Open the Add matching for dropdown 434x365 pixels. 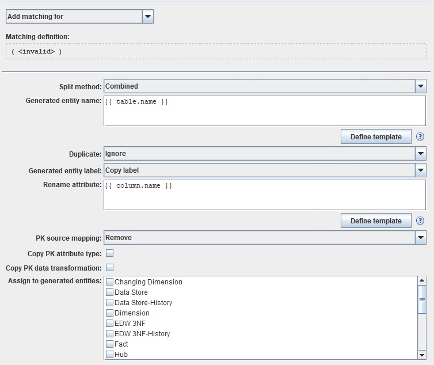(148, 17)
